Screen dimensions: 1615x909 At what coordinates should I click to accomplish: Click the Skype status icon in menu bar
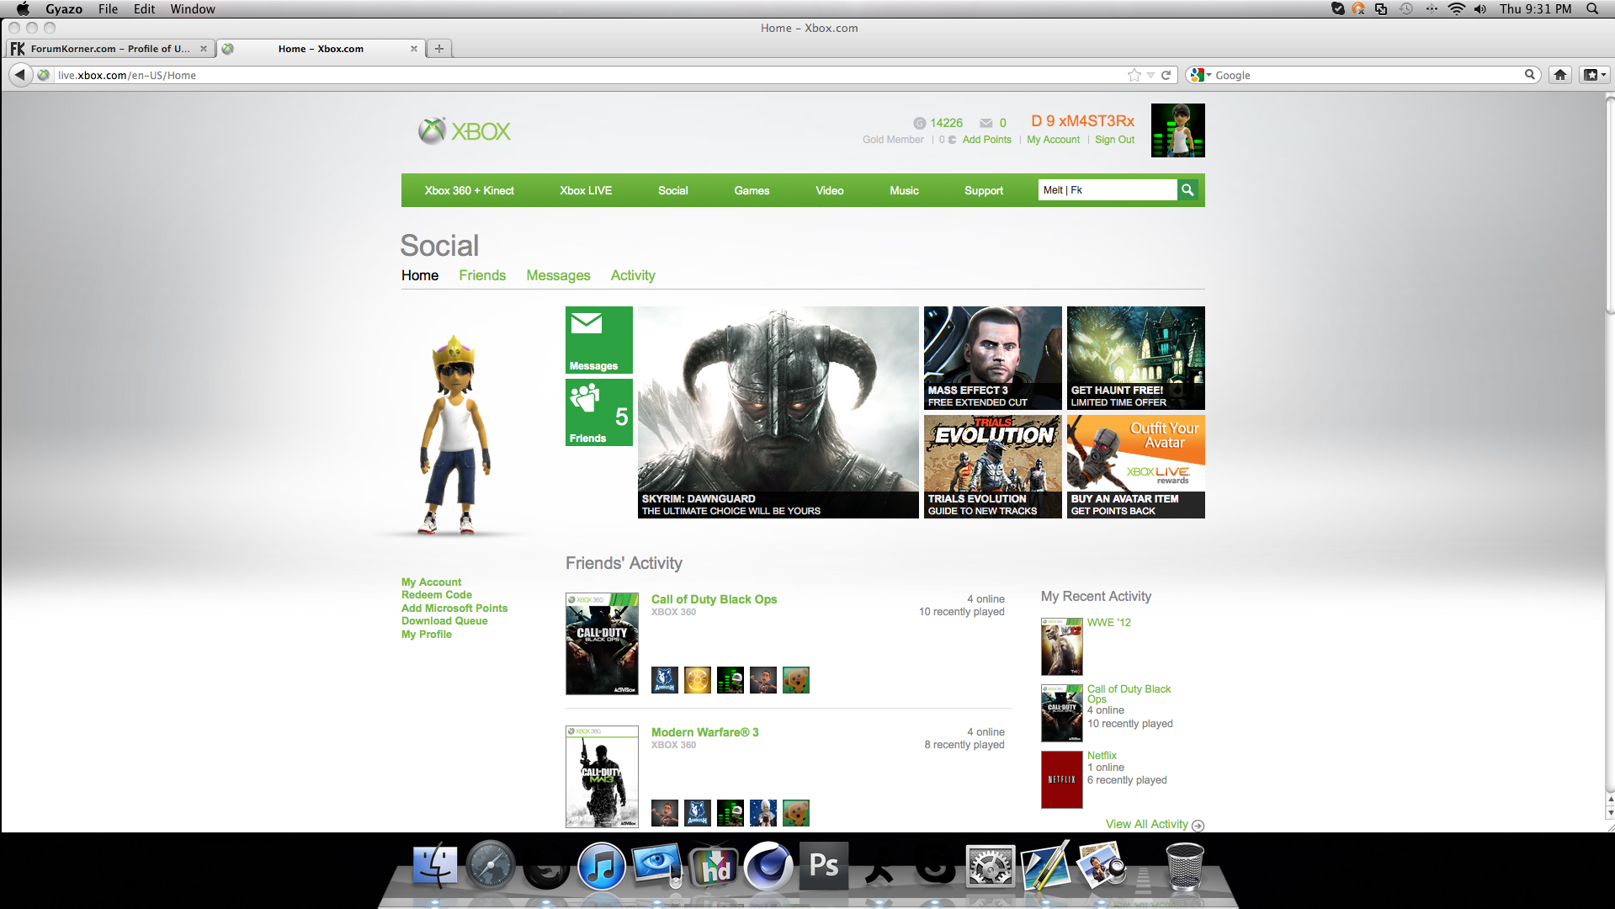point(1337,8)
